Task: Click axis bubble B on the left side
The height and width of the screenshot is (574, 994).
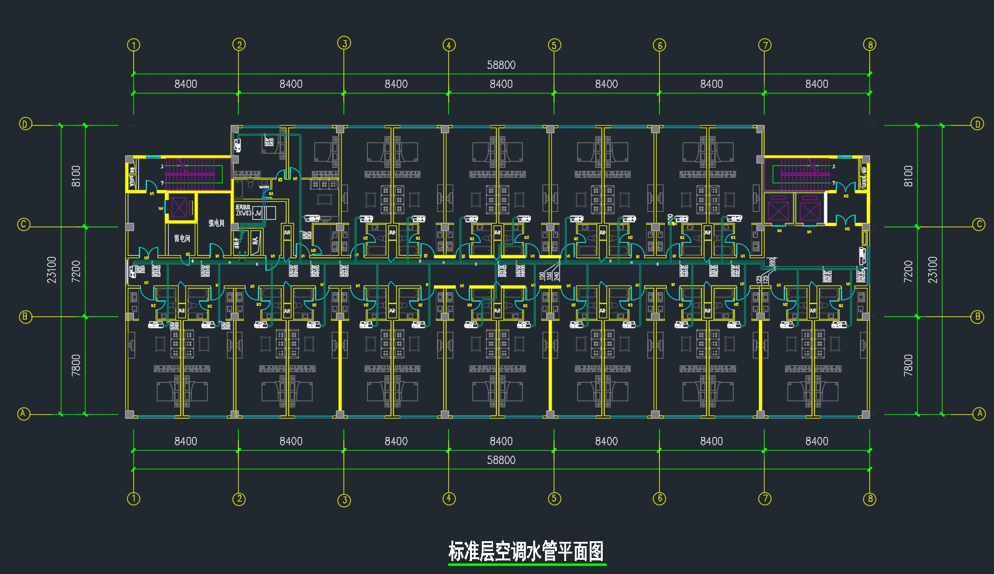Action: [25, 317]
